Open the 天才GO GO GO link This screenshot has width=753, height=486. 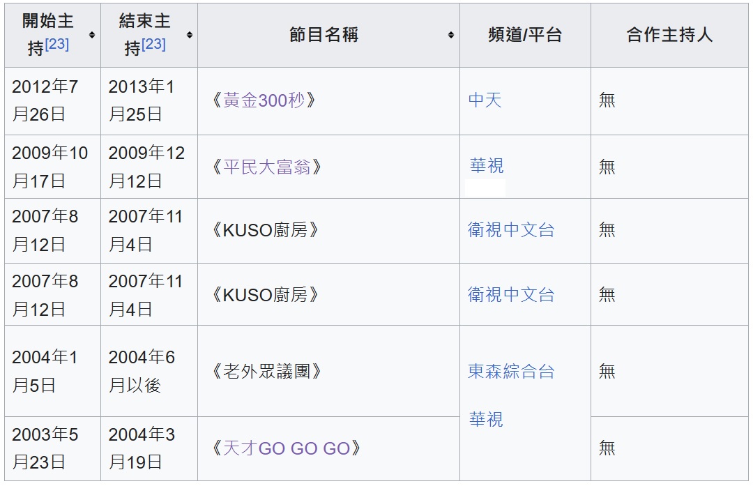(286, 448)
